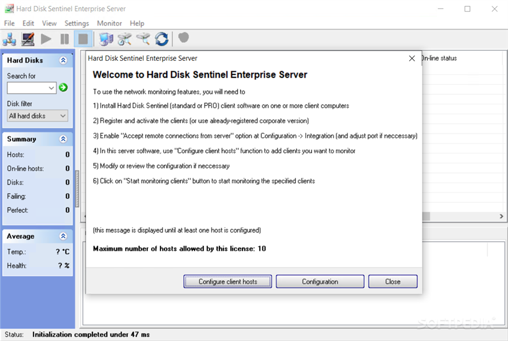508x341 pixels.
Task: Start monitoring clients with play icon
Action: tap(46, 39)
